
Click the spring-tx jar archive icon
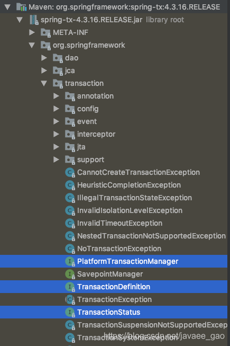(x=34, y=20)
